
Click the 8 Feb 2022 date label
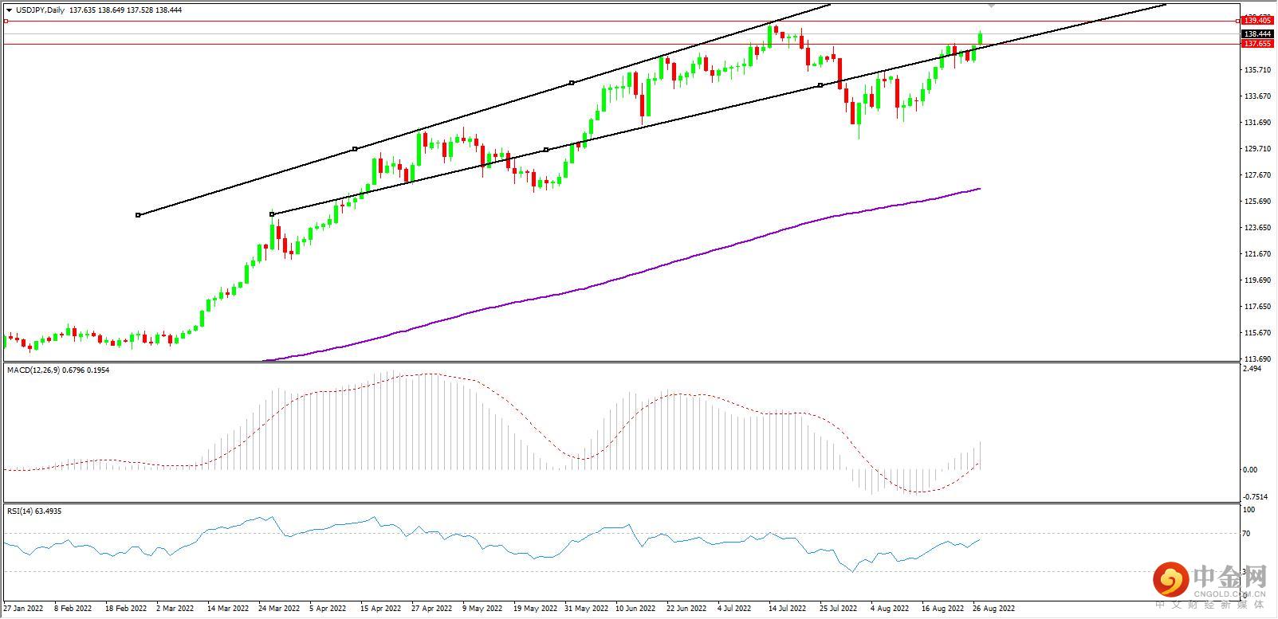click(72, 608)
